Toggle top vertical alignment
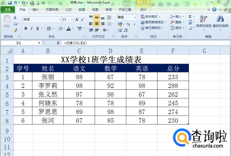 click(x=91, y=18)
